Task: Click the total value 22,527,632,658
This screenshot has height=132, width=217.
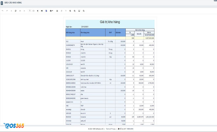Action: point(149,35)
